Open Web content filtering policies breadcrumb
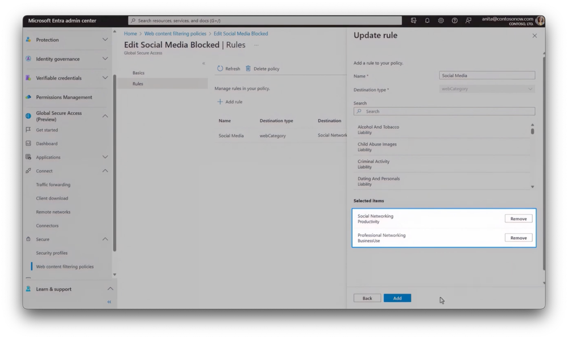Viewport: 568px width, 339px height. click(175, 34)
